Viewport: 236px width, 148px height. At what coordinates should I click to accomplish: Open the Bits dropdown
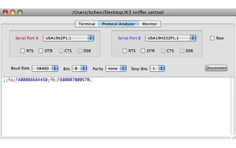(x=80, y=68)
